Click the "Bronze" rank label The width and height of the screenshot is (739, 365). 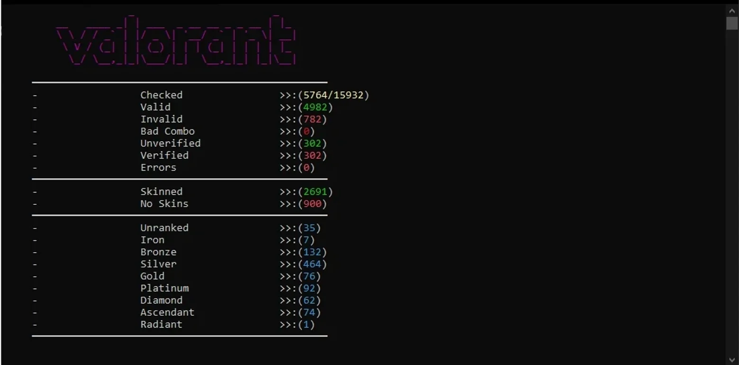pyautogui.click(x=158, y=252)
